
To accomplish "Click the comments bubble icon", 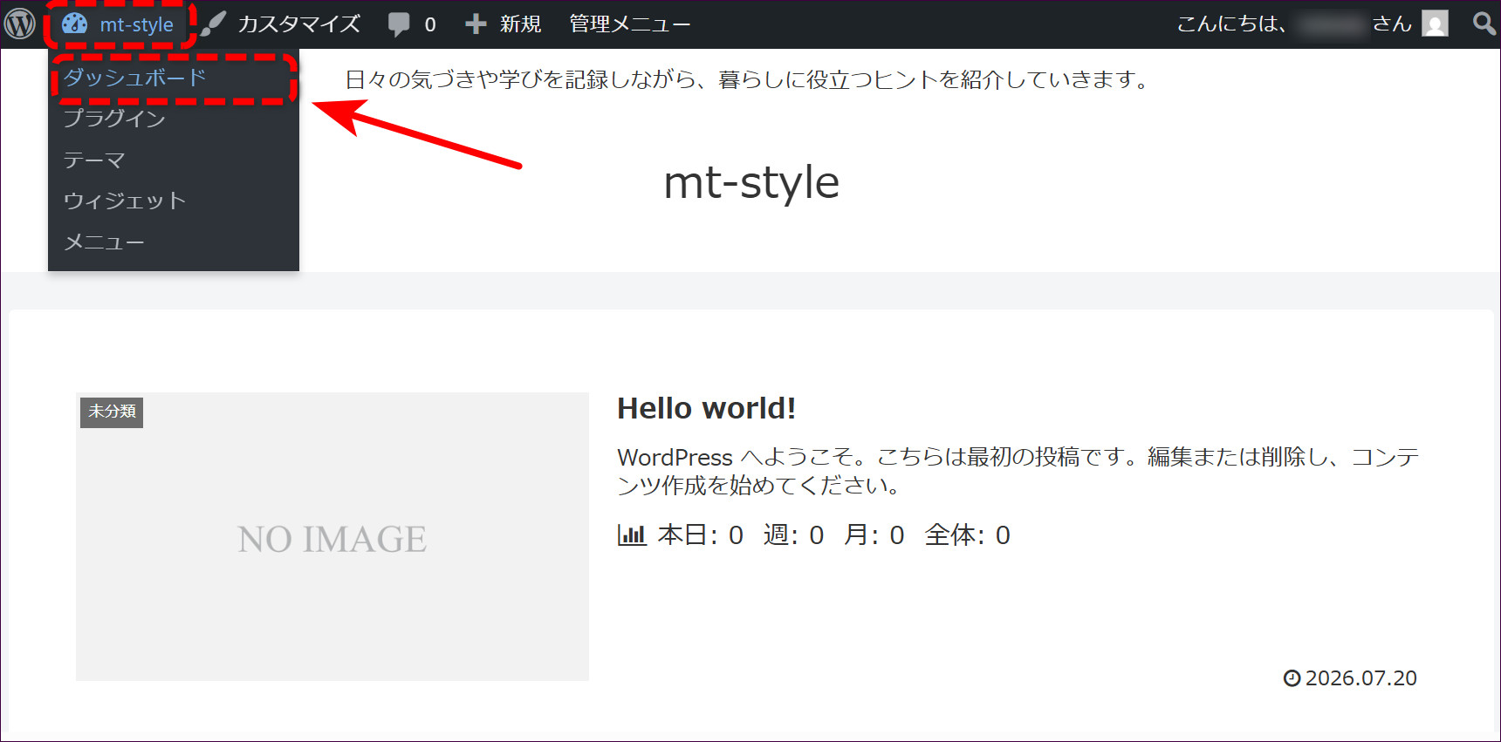I will click(399, 24).
